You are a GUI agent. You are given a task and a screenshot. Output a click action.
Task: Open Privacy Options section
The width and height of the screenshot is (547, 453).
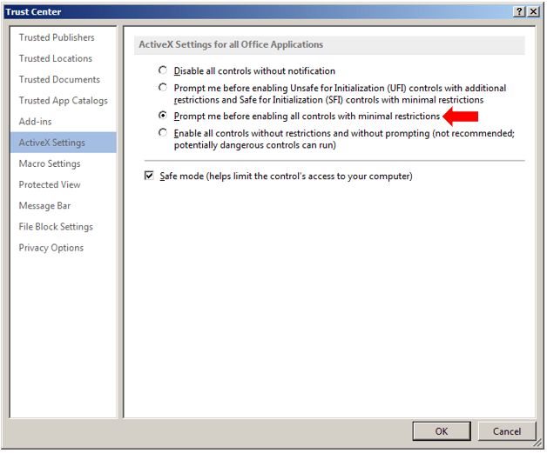click(x=51, y=248)
